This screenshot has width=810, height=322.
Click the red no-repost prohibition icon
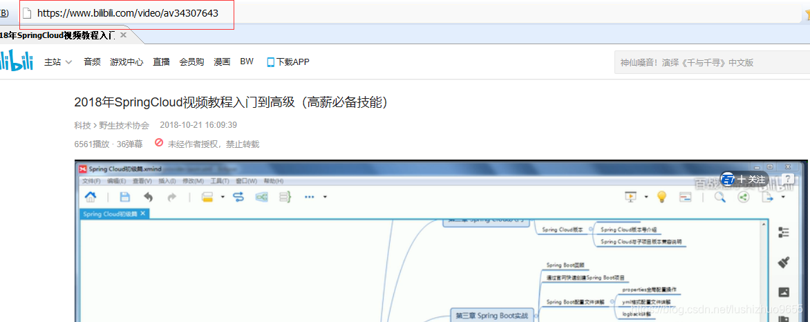tap(159, 142)
